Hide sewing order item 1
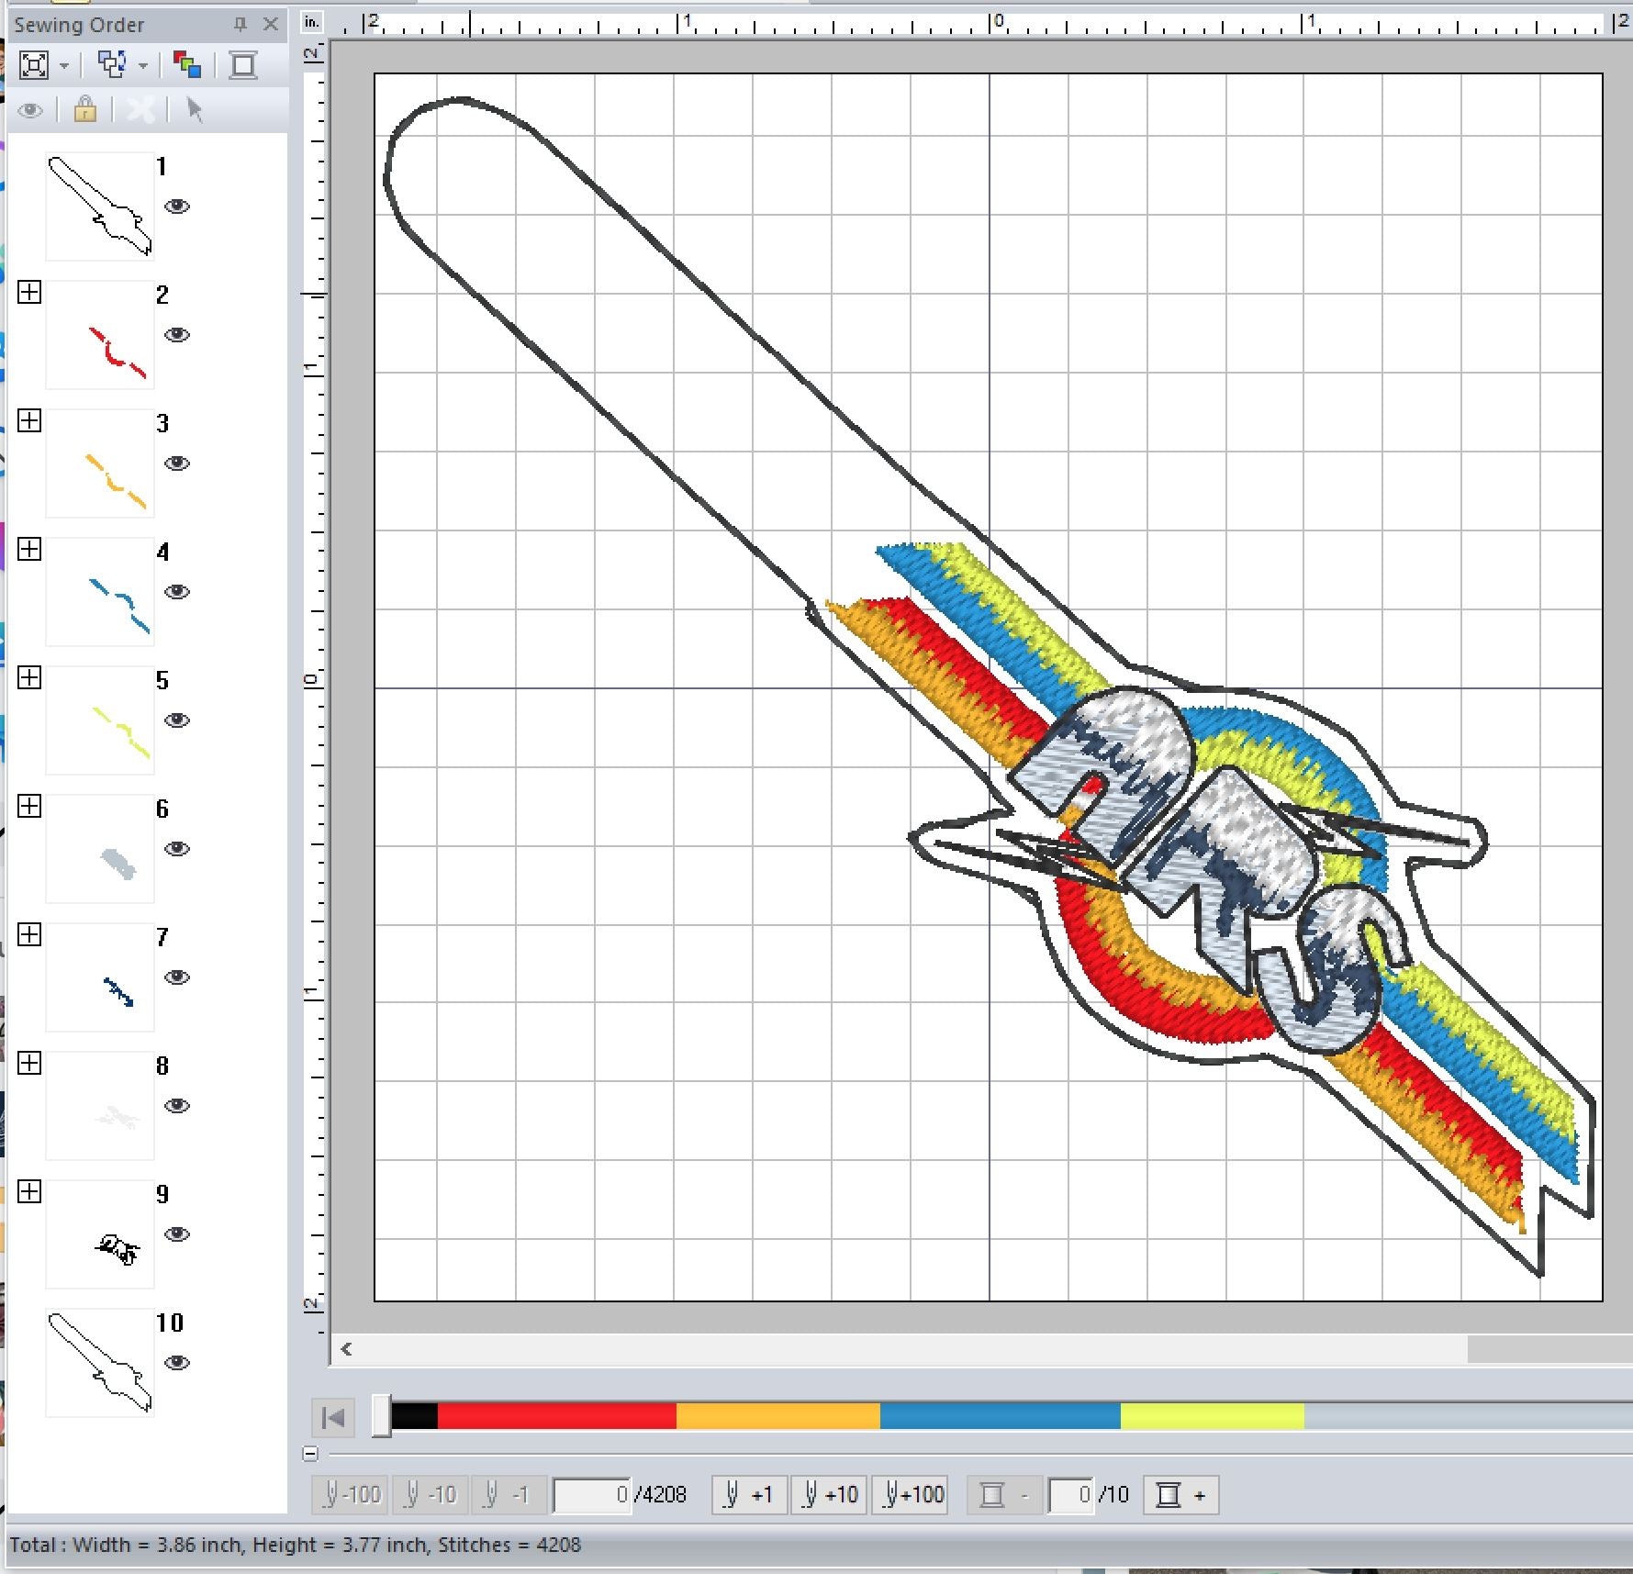 [x=177, y=207]
